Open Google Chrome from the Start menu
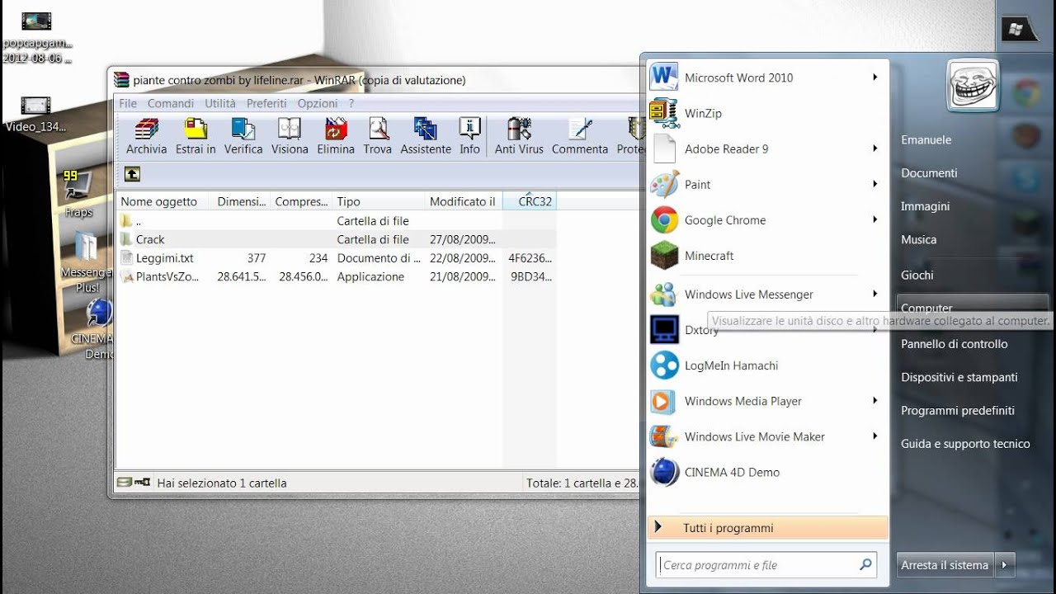Viewport: 1056px width, 594px height. (x=763, y=220)
